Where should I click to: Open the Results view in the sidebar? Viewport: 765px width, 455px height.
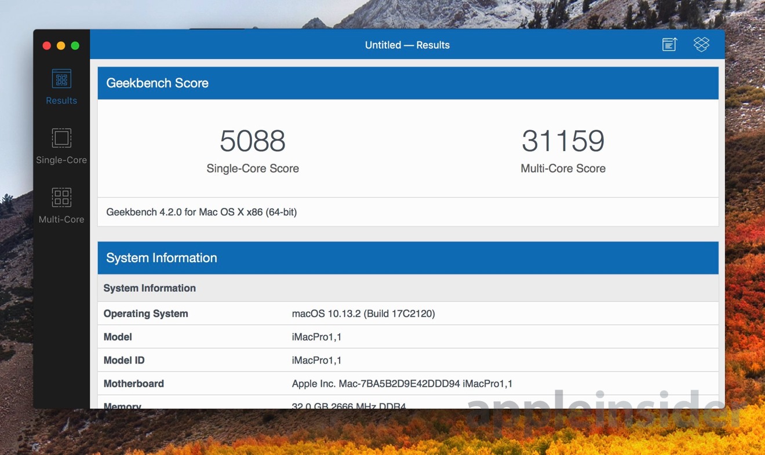tap(61, 87)
